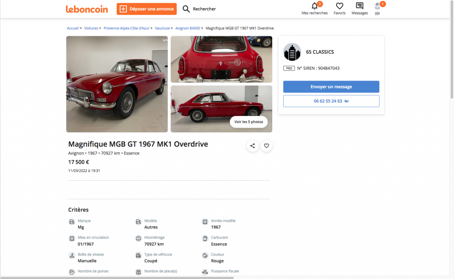The height and width of the screenshot is (279, 454).
Task: Go to Vaucluse breadcrumb
Action: click(162, 28)
